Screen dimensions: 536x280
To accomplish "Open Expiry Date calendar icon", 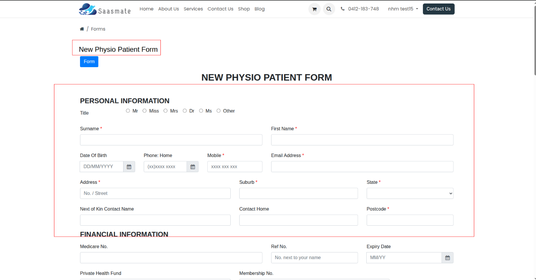I will pyautogui.click(x=447, y=258).
